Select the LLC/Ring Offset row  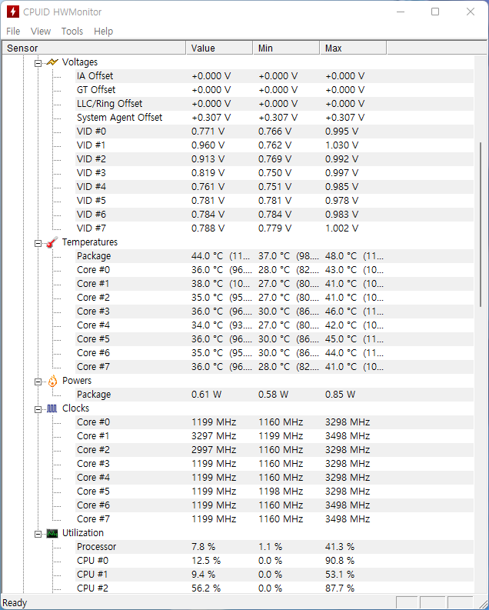pos(274,104)
